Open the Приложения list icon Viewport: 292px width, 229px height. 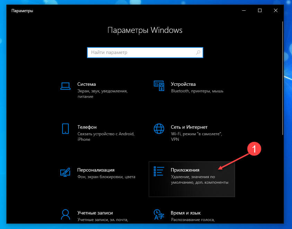[159, 171]
